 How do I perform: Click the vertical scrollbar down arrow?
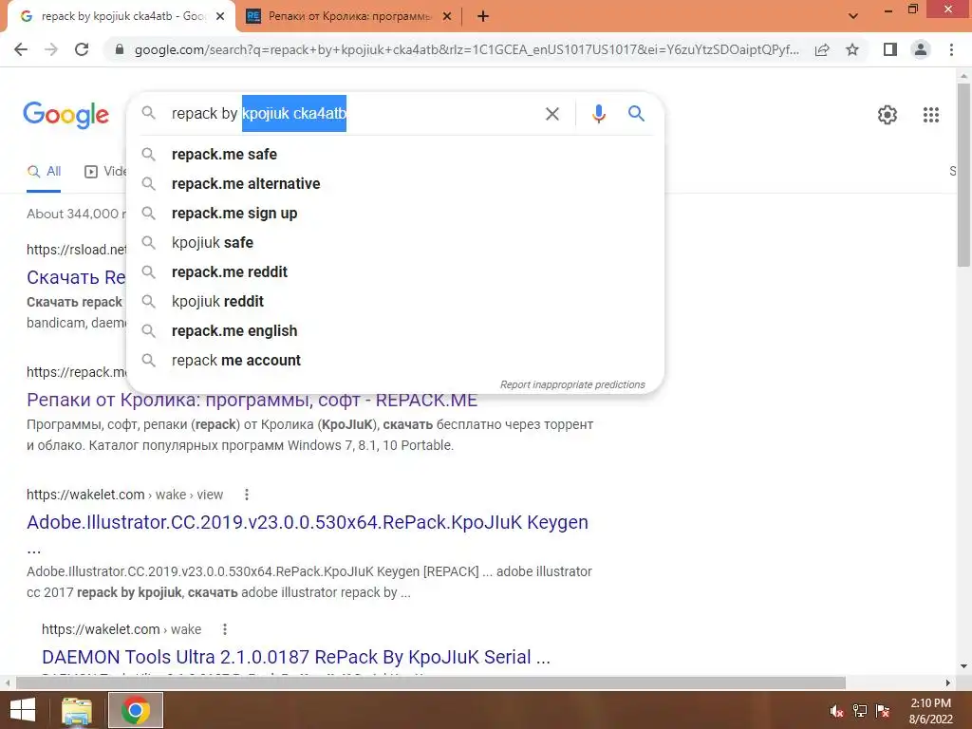click(x=963, y=666)
